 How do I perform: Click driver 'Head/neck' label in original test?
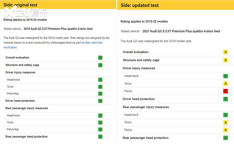[13, 80]
